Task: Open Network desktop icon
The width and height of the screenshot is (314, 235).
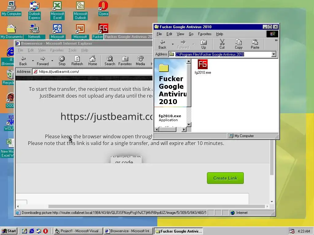Action: [x=34, y=32]
